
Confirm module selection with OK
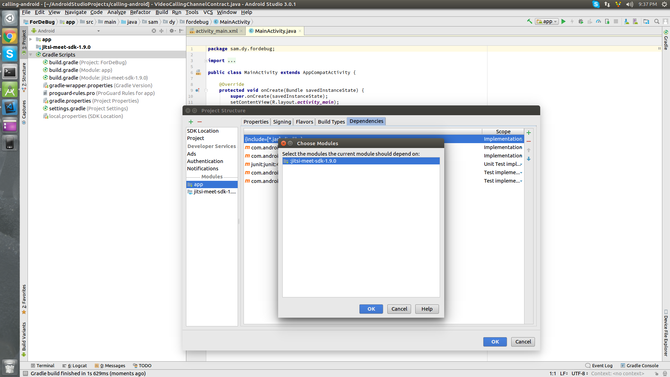tap(371, 309)
